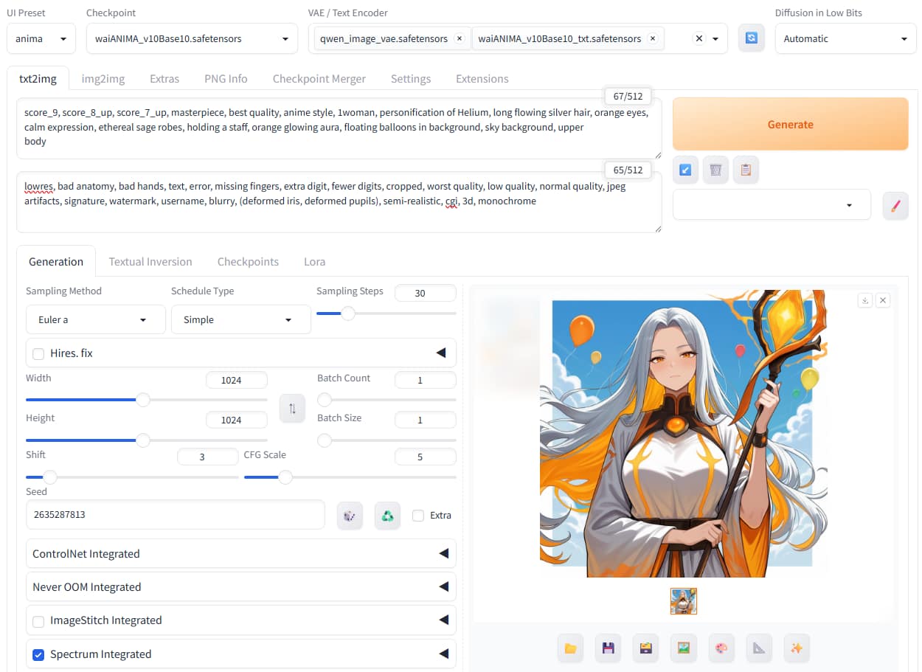Viewport: 922px width, 672px height.
Task: Tick the Extra seed checkbox
Action: coord(418,515)
